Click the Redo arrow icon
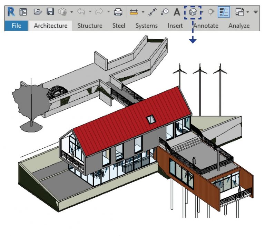Screen dimensions: 265x236 tap(99, 12)
